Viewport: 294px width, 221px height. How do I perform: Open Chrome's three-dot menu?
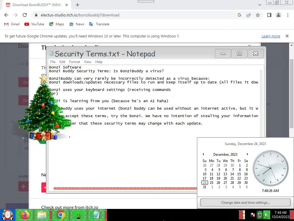[x=288, y=15]
